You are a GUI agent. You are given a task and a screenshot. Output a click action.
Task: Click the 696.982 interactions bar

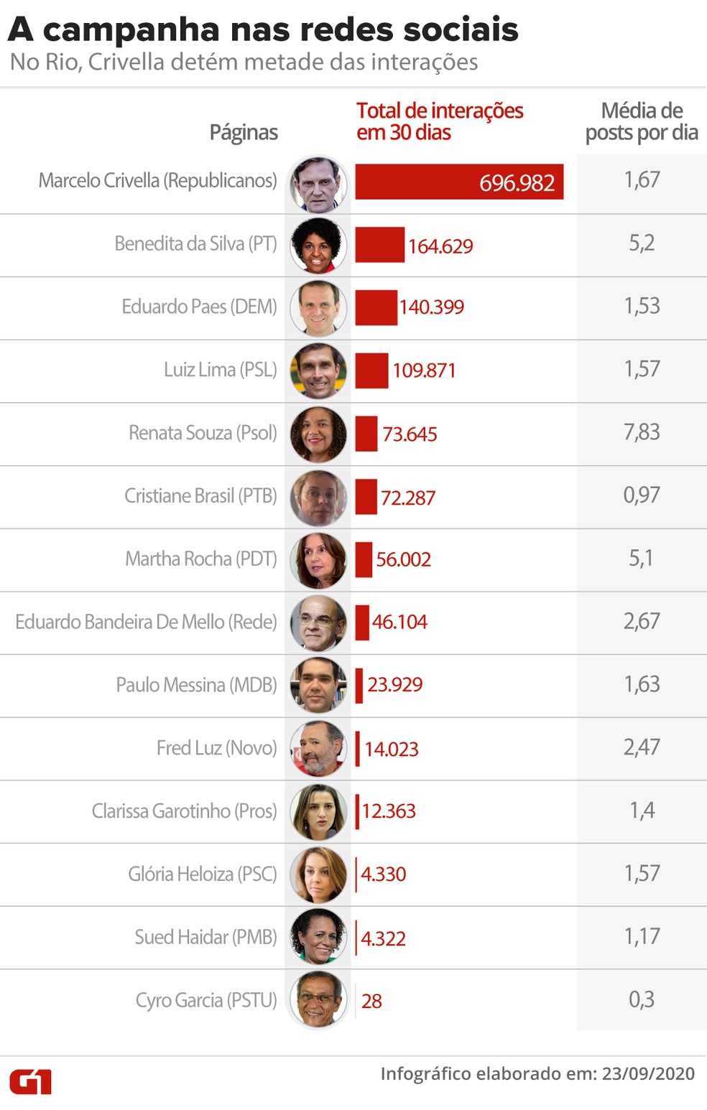pos(459,182)
